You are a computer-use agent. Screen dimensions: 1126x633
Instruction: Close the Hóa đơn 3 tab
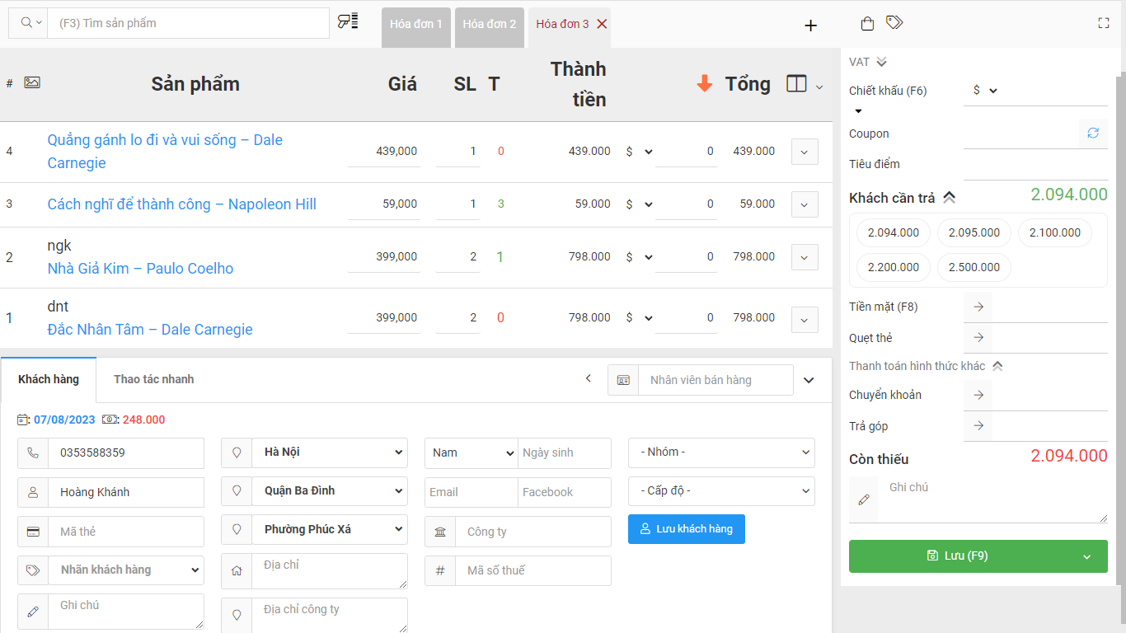tap(602, 24)
